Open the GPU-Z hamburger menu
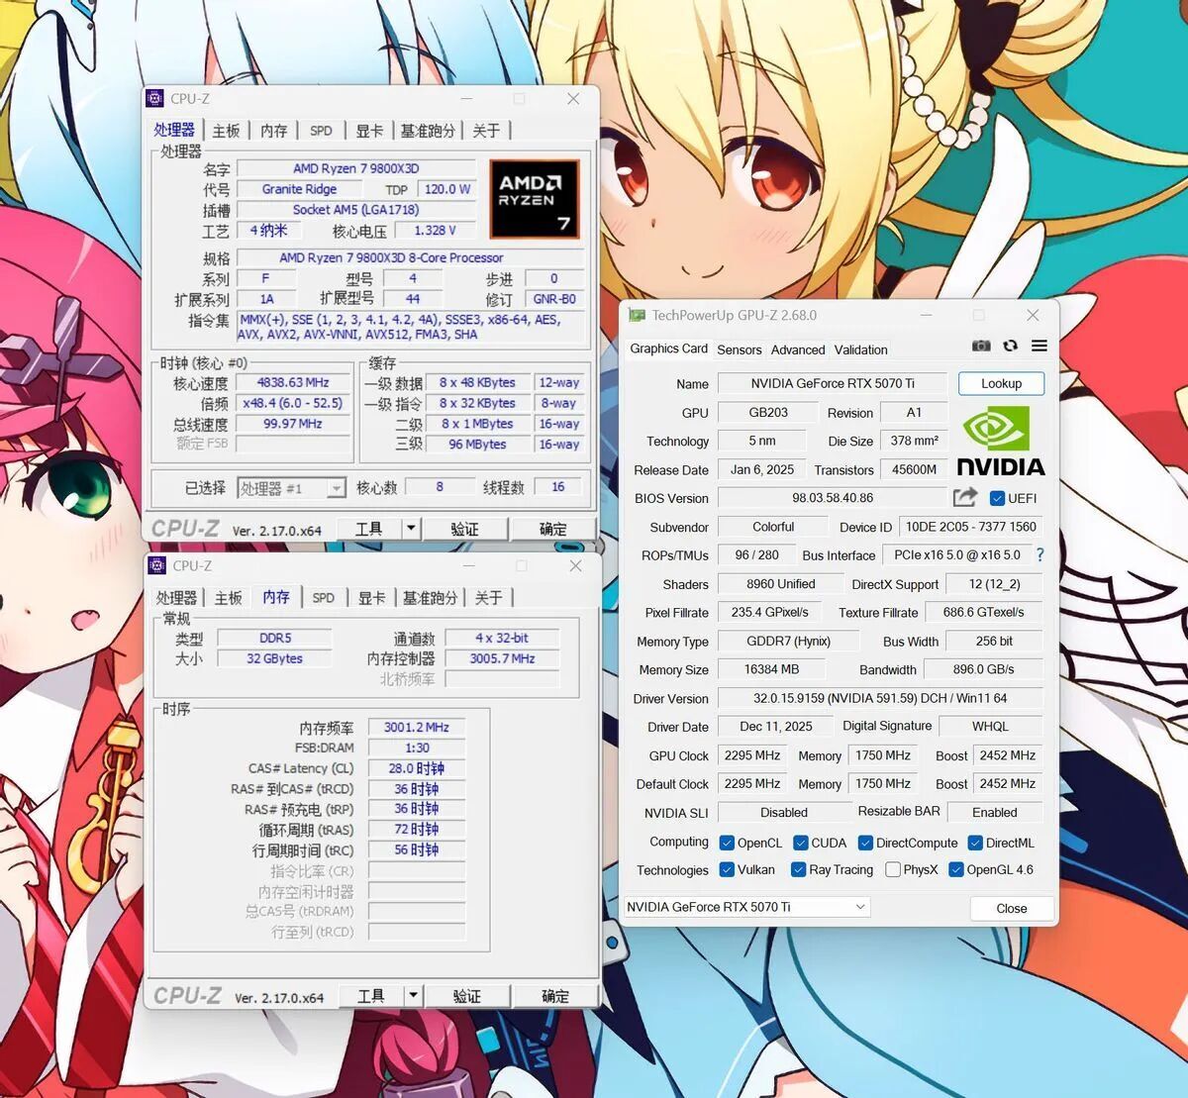 (x=1039, y=346)
